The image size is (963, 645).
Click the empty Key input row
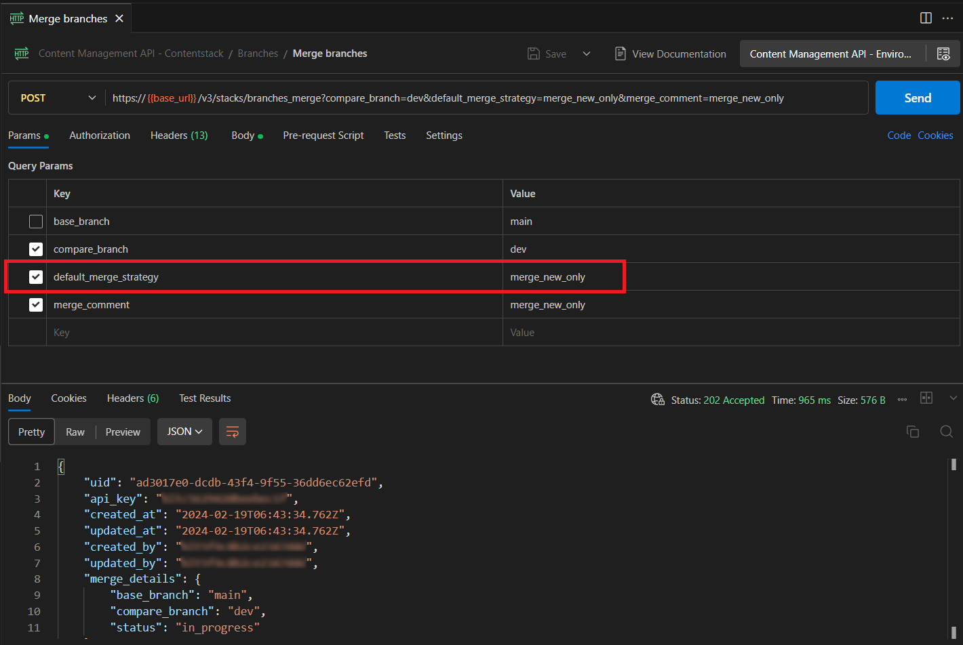[275, 333]
